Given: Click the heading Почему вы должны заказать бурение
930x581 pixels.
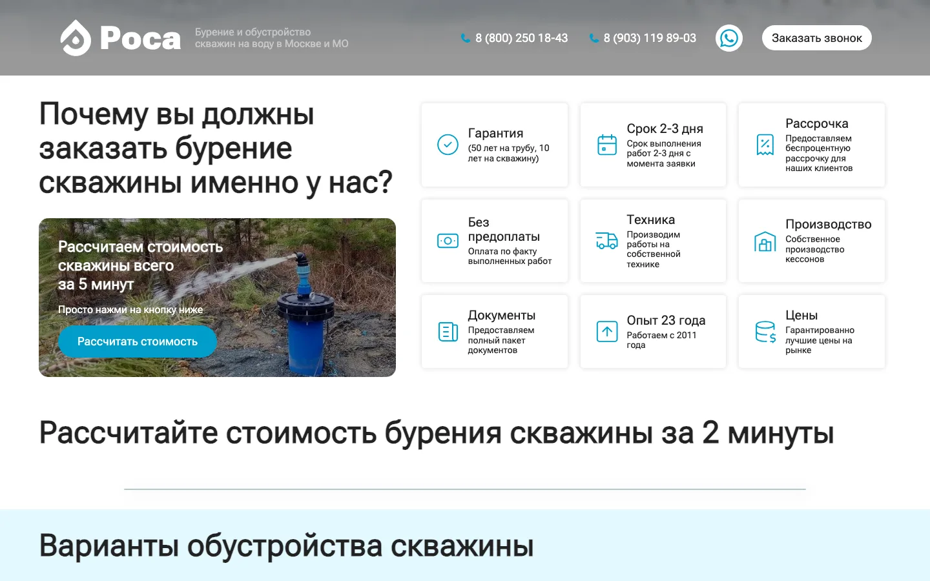Looking at the screenshot, I should pos(216,148).
